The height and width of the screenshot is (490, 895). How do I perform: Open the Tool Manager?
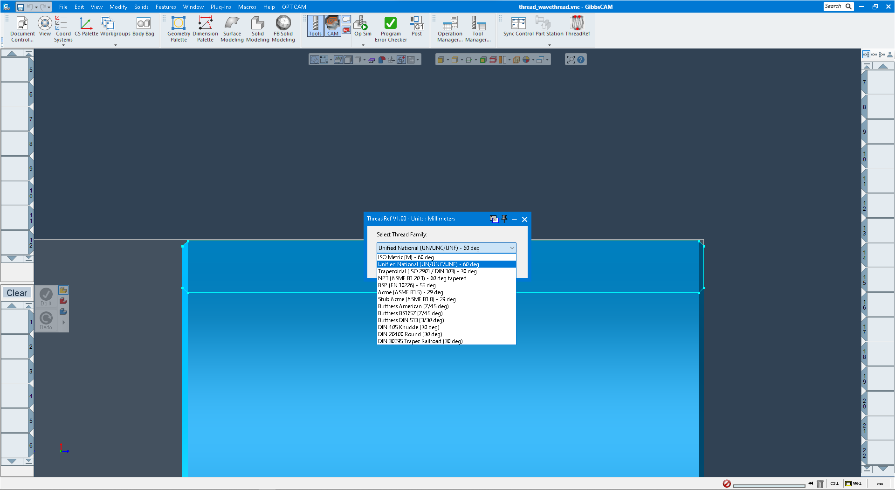pos(478,28)
